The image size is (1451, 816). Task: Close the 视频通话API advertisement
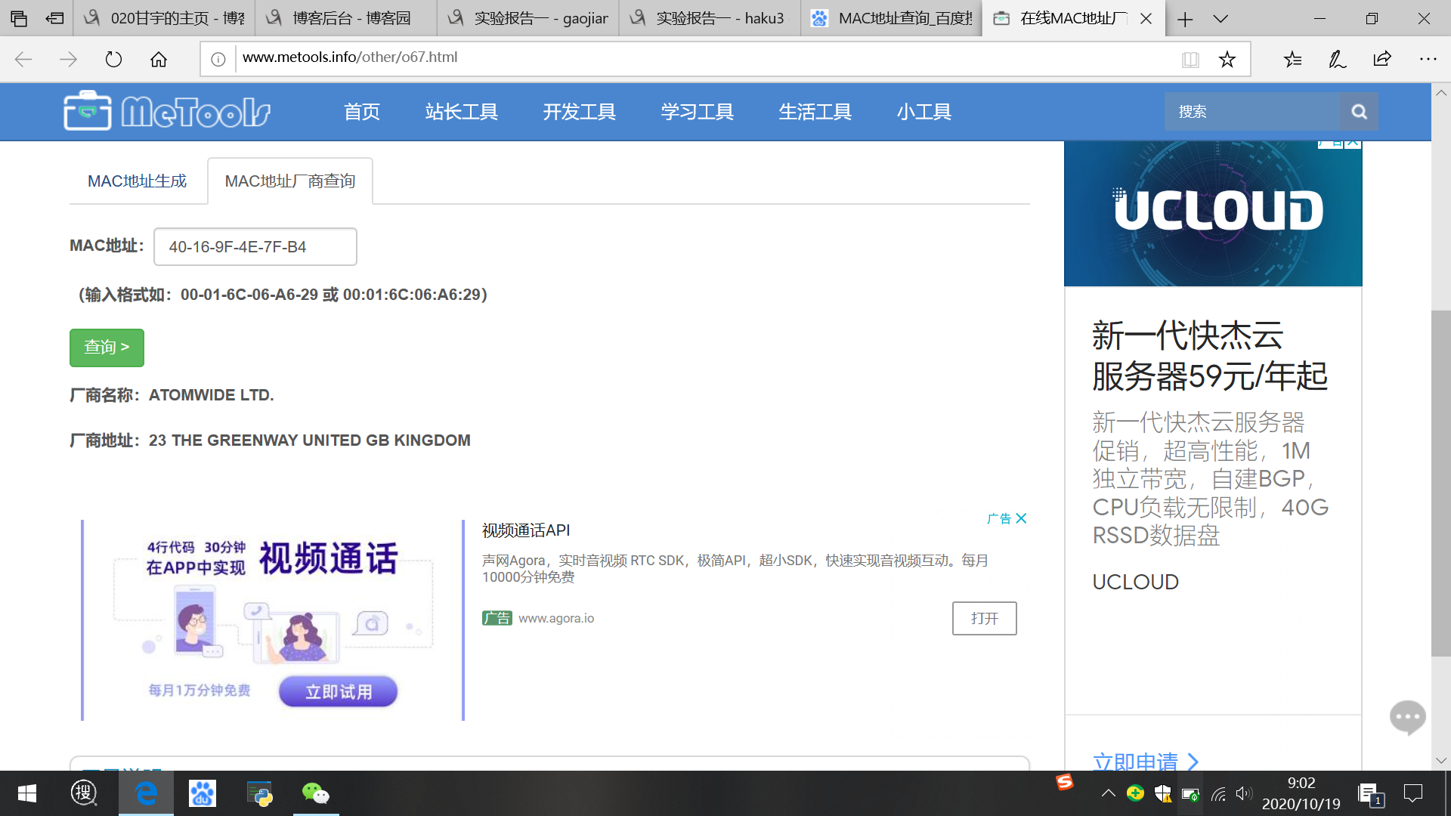coord(1021,518)
